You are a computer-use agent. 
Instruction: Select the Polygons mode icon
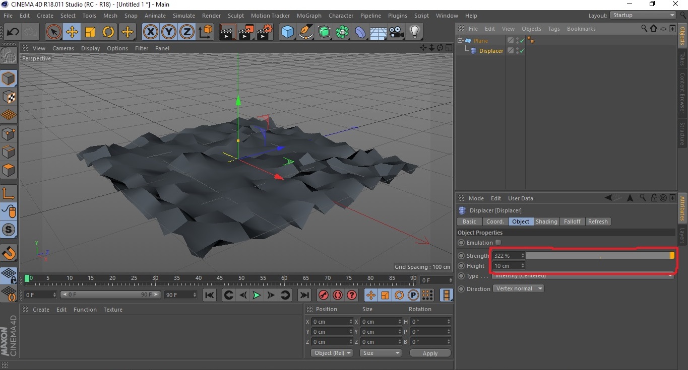[x=9, y=170]
